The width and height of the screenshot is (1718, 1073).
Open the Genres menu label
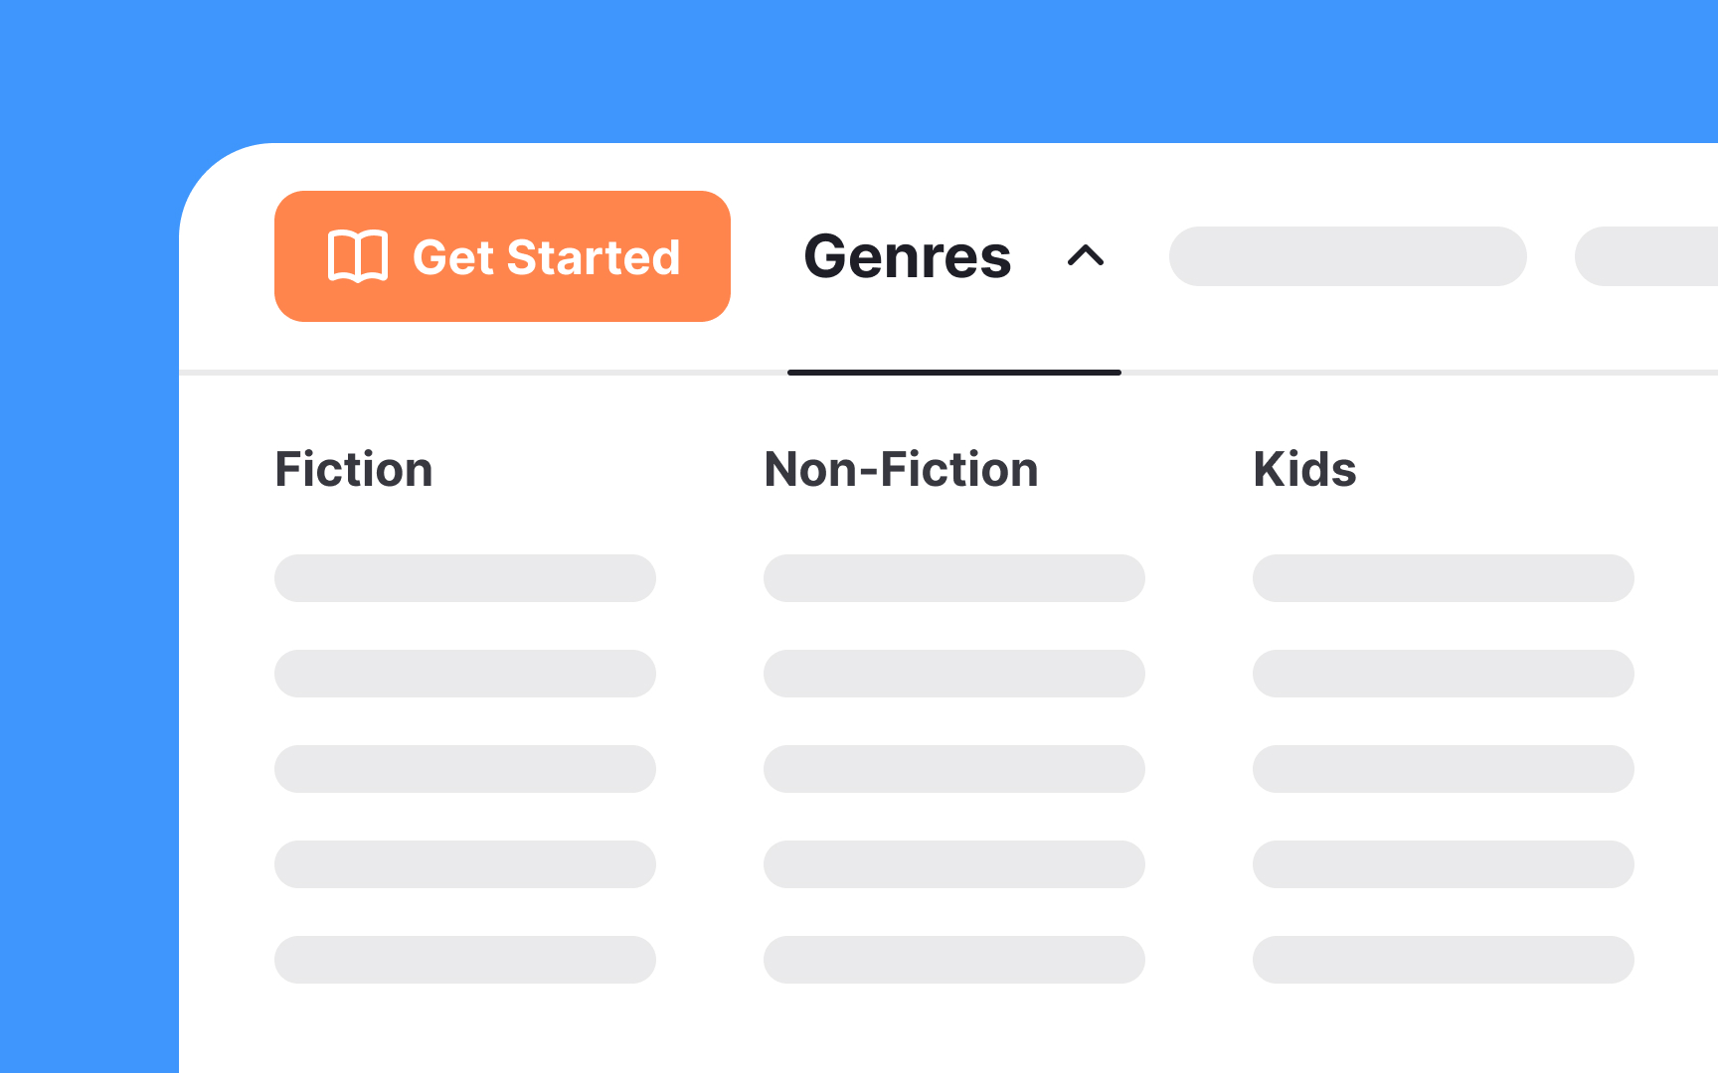907,256
